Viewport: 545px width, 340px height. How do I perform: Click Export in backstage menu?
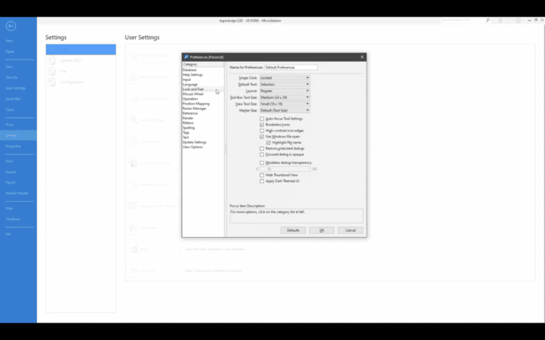(10, 183)
